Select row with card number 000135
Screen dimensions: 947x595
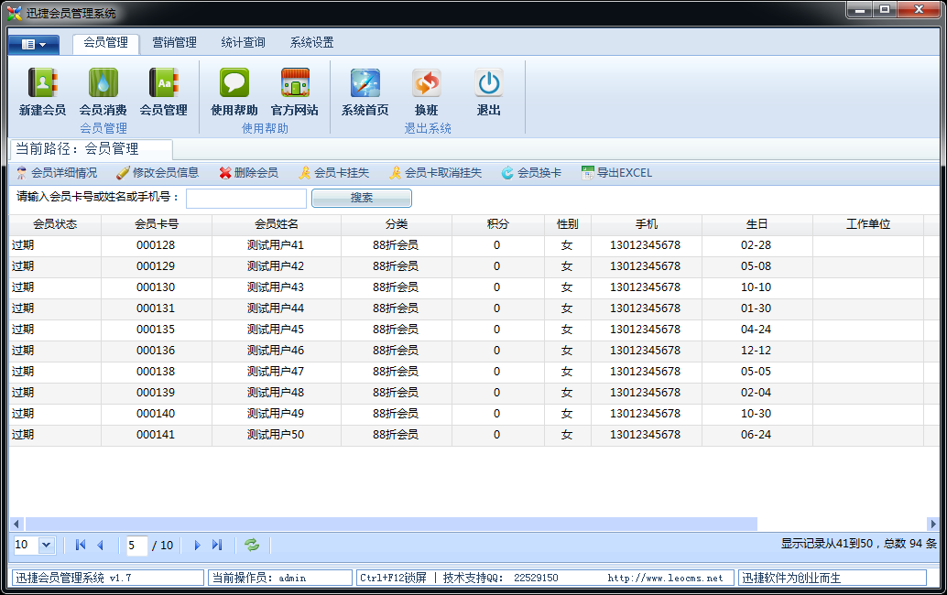coord(156,330)
